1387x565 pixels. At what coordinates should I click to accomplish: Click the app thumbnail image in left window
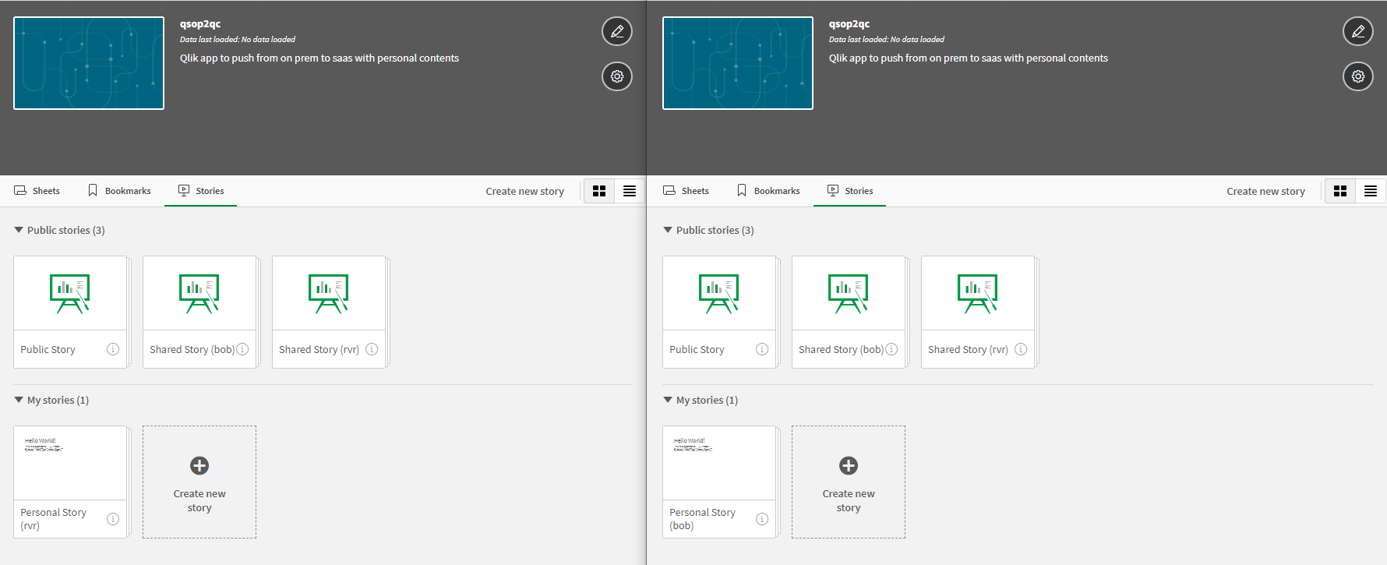pyautogui.click(x=89, y=63)
